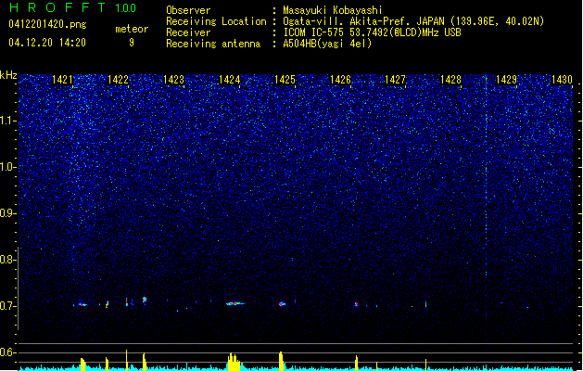This screenshot has width=583, height=371.
Task: Click the 1.0 kHz axis tick label
Action: pos(8,167)
